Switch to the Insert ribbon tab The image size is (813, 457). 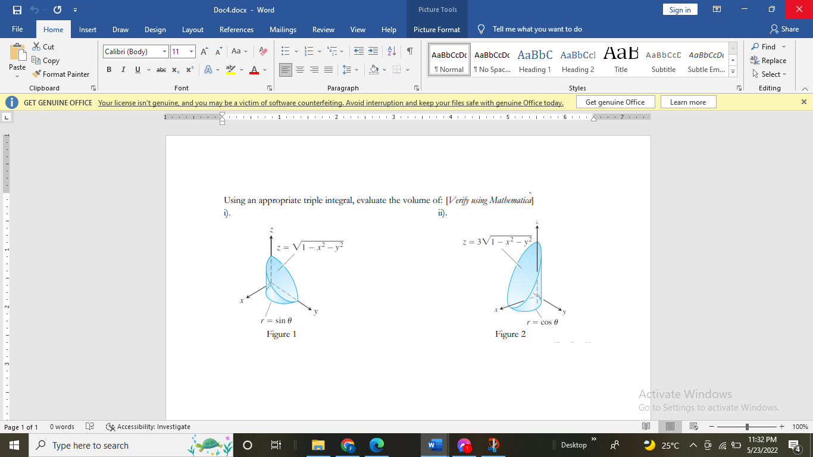click(87, 29)
